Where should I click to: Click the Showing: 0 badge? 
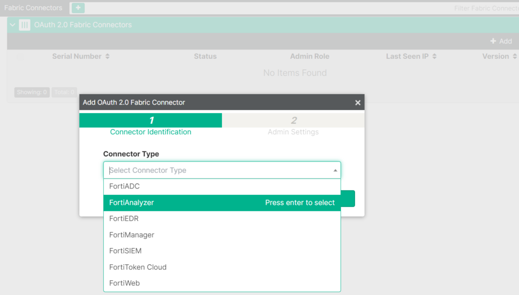coord(32,92)
